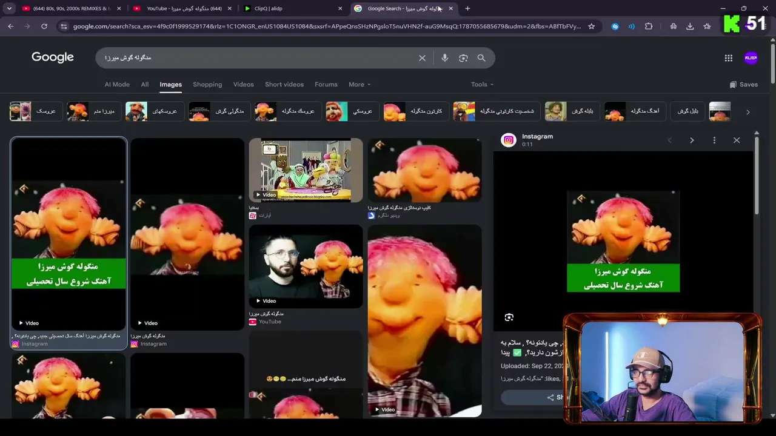
Task: Open the Forums tab
Action: pos(326,84)
